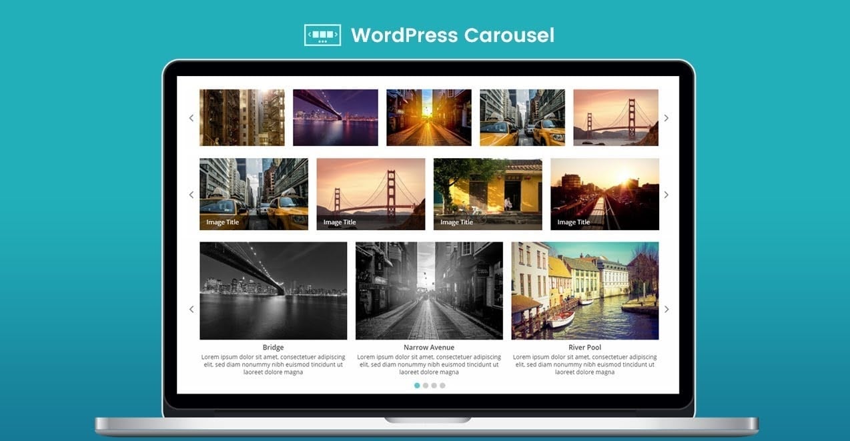Open the black-and-white narrow avenue photo

[429, 291]
